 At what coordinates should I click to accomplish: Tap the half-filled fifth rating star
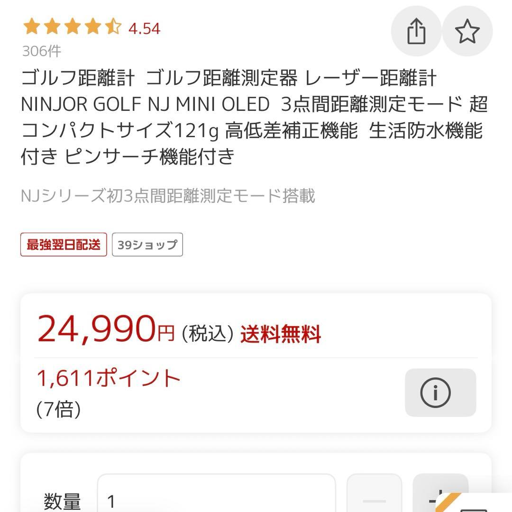112,28
